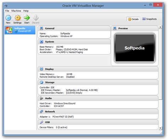Screen dimensions: 168x140
Task: Click the Adapter 1 PCnet-FAST III (NAT) value
Action: click(x=63, y=117)
